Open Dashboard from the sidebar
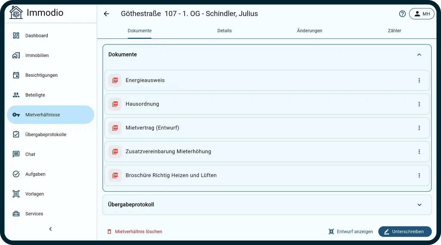441x245 pixels. coord(51,36)
